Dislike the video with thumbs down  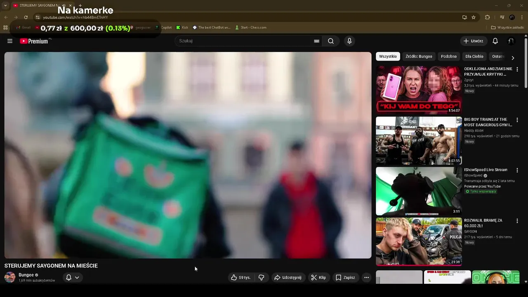click(262, 278)
